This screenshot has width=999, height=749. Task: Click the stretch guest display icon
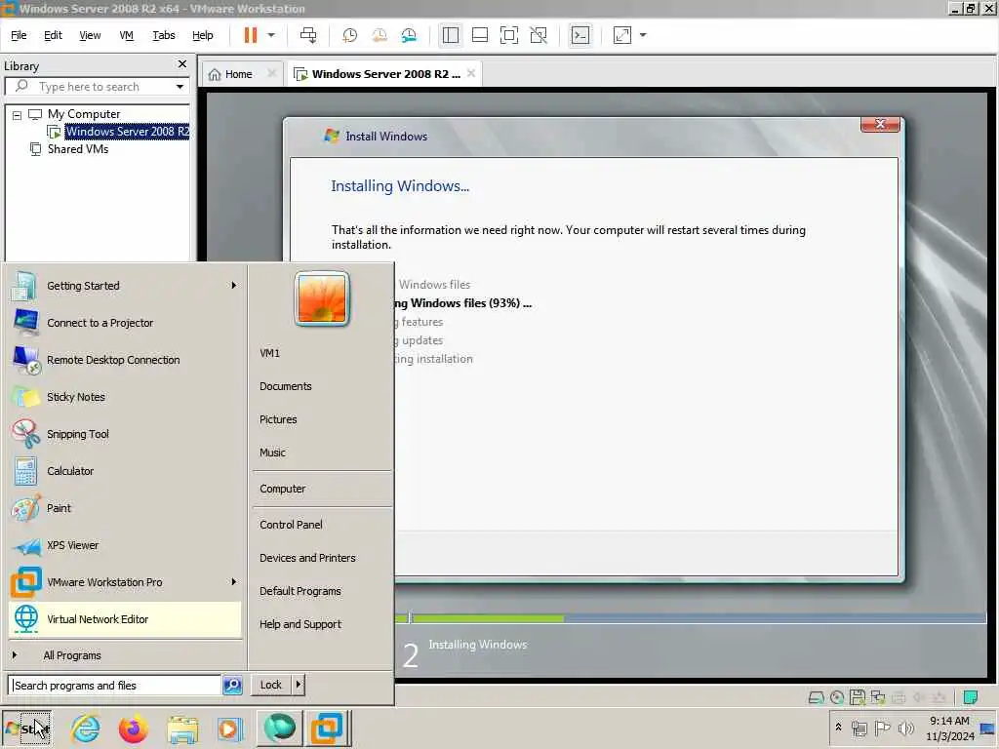pos(621,35)
